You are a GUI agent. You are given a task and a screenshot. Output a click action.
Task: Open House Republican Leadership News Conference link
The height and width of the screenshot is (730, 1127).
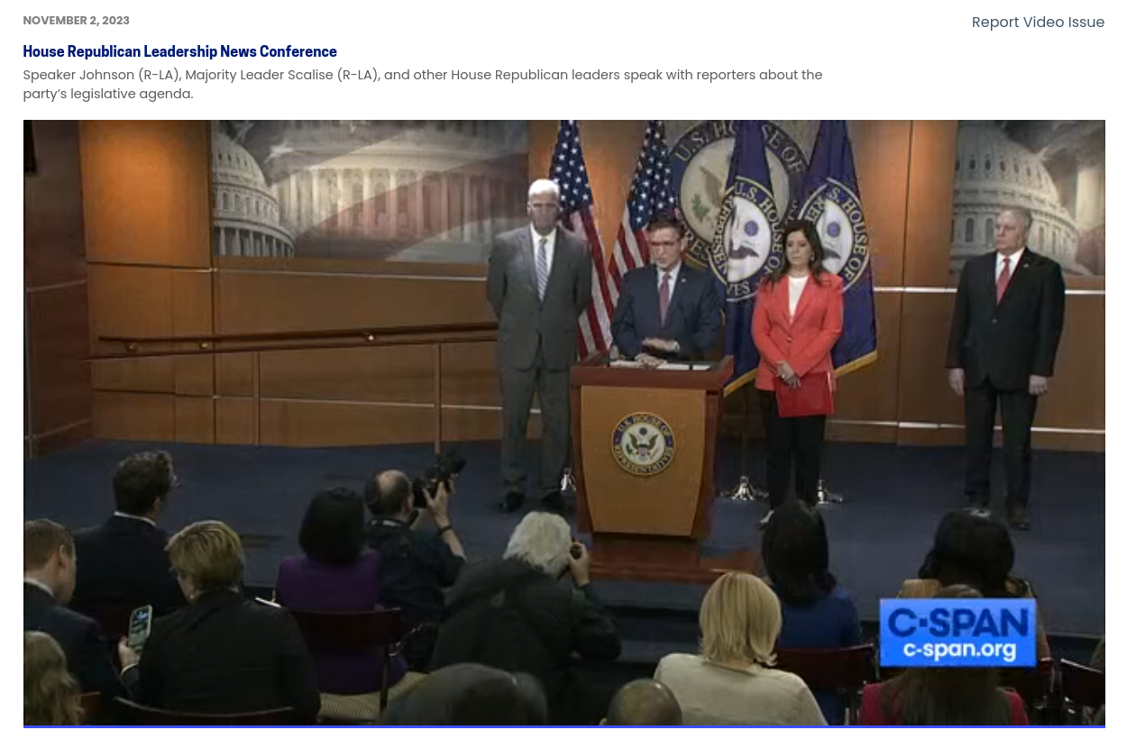tap(179, 51)
